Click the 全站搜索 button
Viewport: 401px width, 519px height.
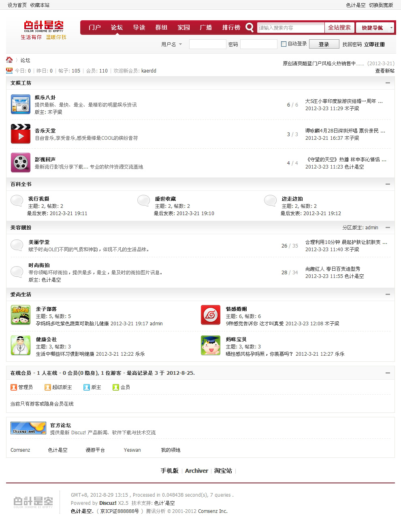[339, 28]
